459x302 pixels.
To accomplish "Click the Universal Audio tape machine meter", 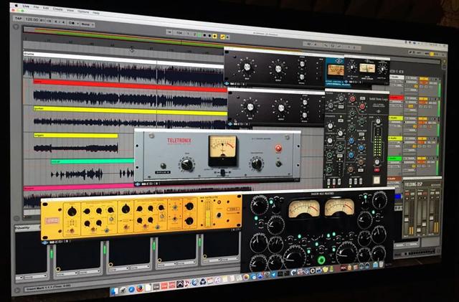I will (x=336, y=70).
